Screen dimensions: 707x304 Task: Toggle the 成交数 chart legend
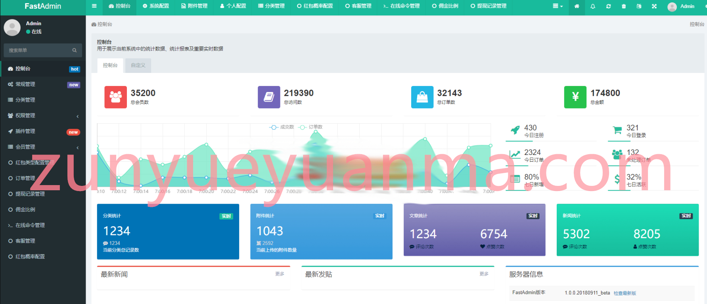tap(282, 127)
